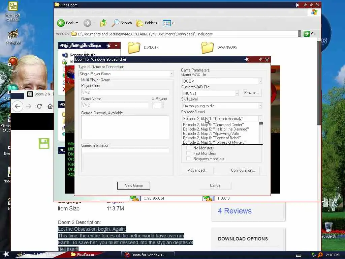This screenshot has height=259, width=345.
Task: Open the address bar dropdown arrow
Action: pos(300,34)
